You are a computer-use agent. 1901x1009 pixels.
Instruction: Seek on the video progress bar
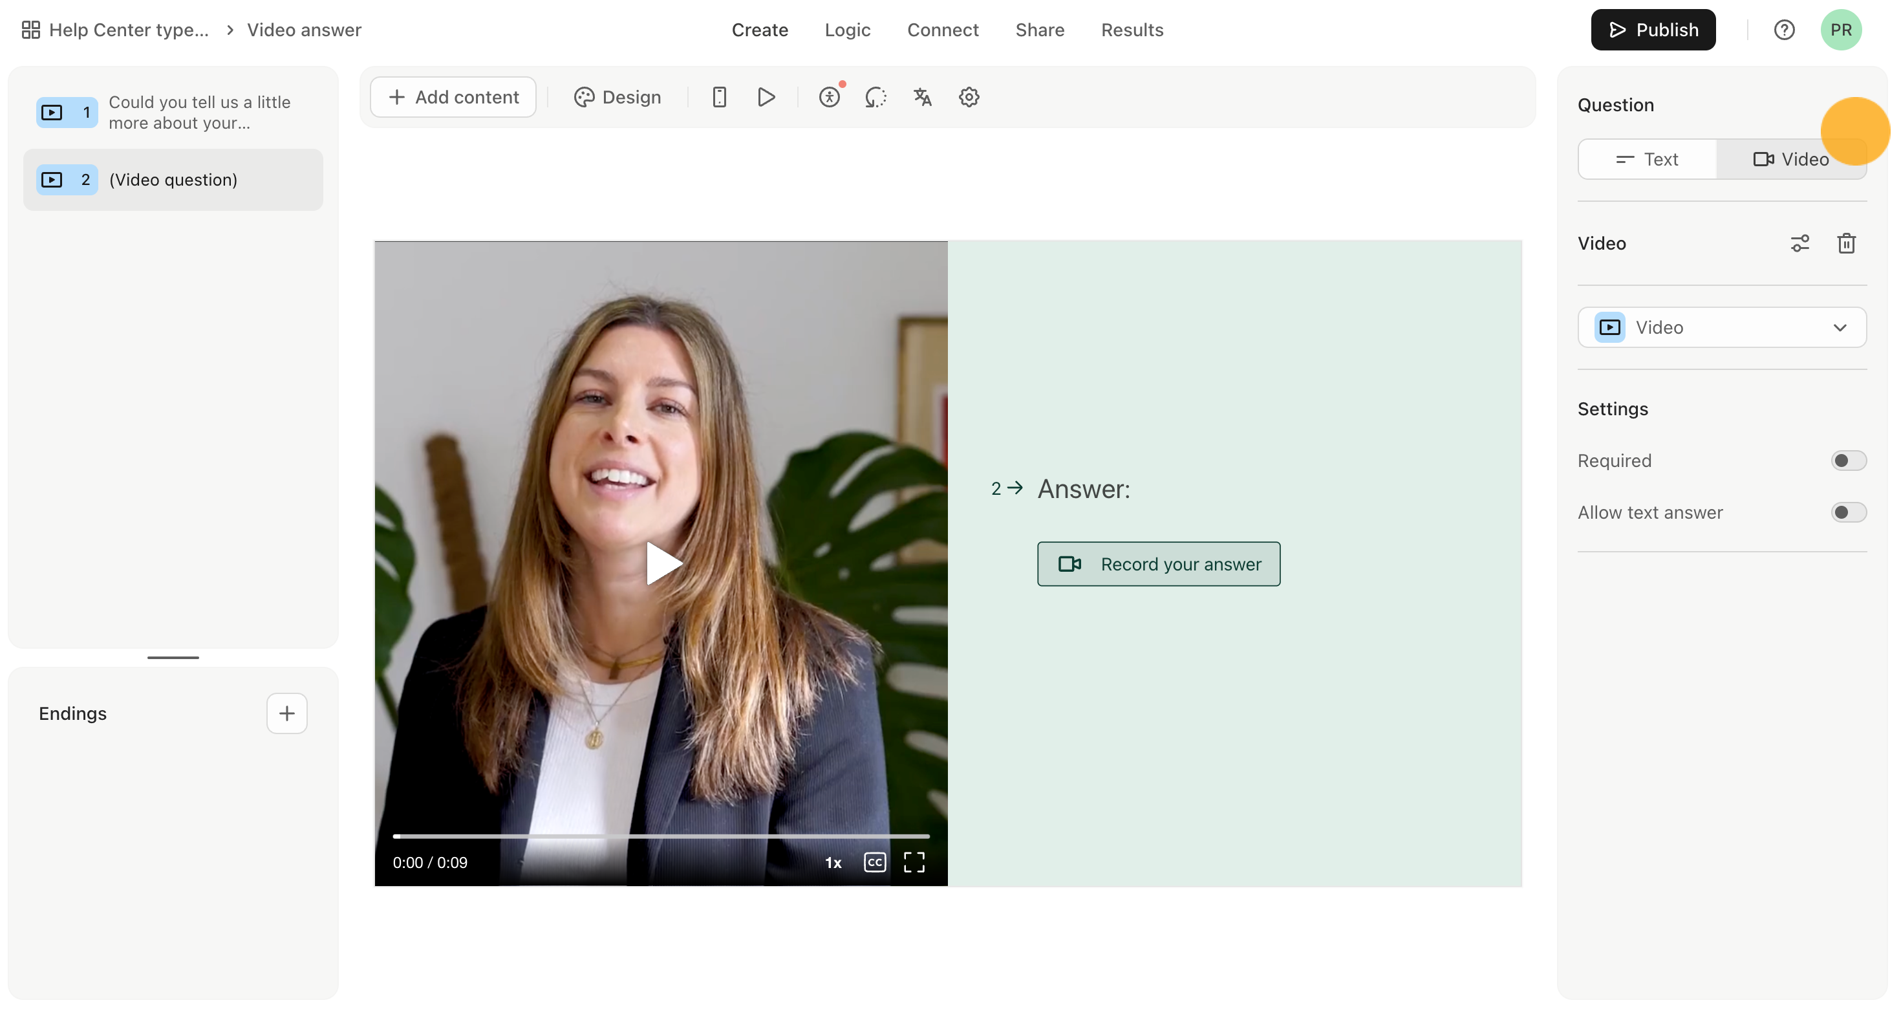(661, 836)
